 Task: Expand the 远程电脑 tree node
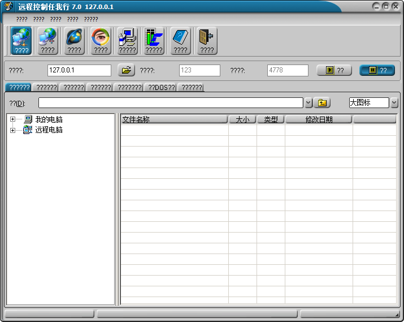point(12,130)
